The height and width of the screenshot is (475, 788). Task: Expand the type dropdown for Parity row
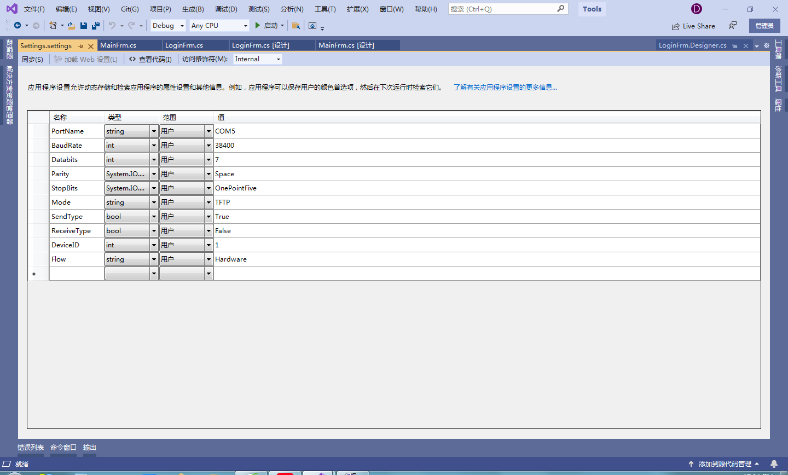(x=154, y=174)
